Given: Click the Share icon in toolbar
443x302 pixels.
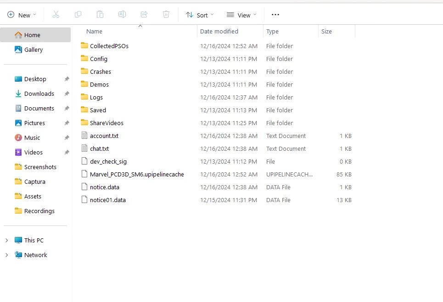Looking at the screenshot, I should tap(144, 14).
